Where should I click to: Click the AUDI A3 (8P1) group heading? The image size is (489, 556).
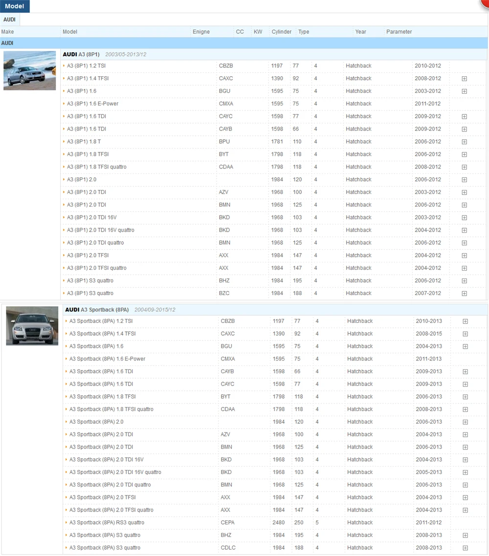(x=81, y=54)
